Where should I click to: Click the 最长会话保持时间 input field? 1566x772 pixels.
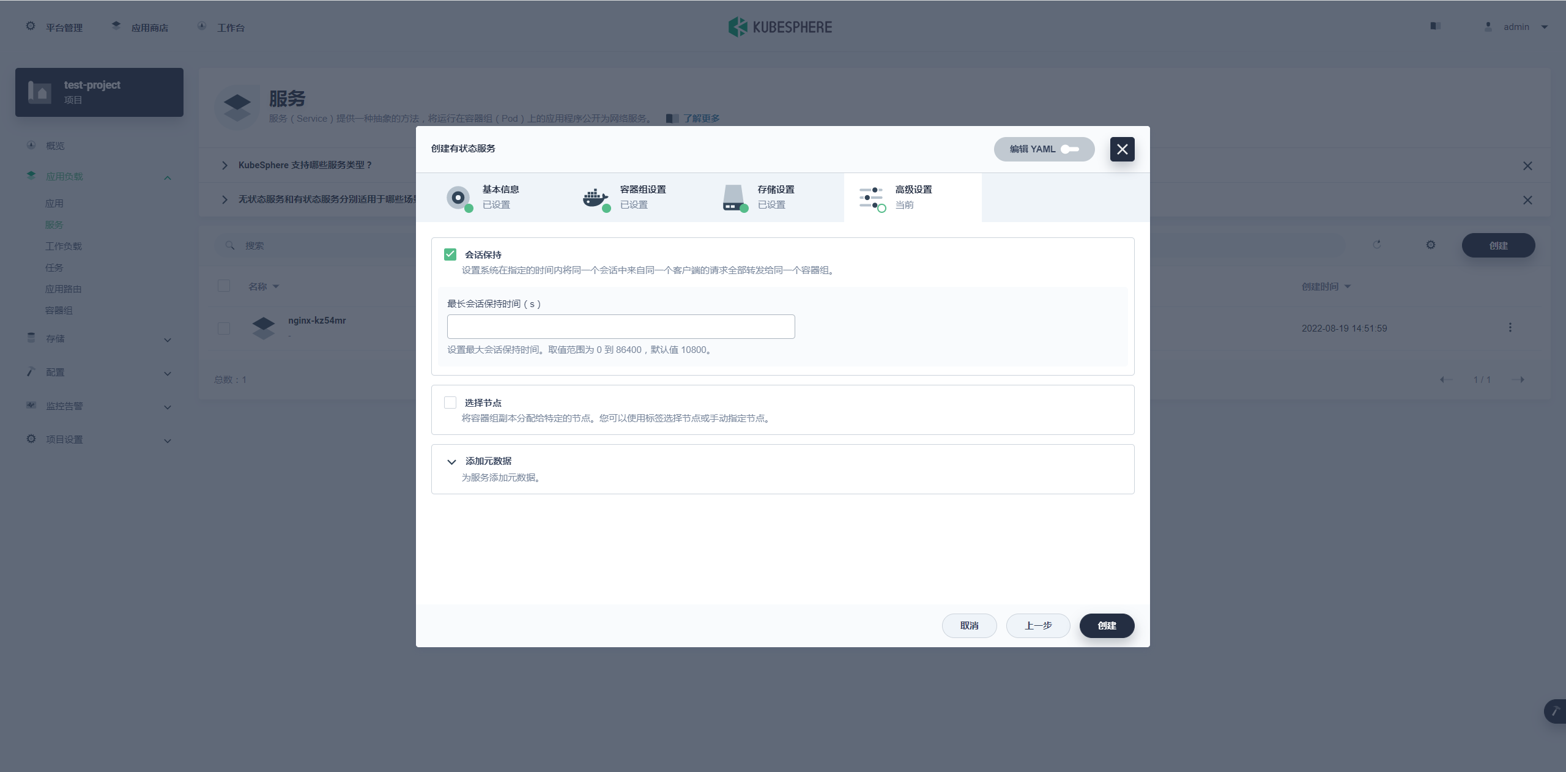point(620,327)
